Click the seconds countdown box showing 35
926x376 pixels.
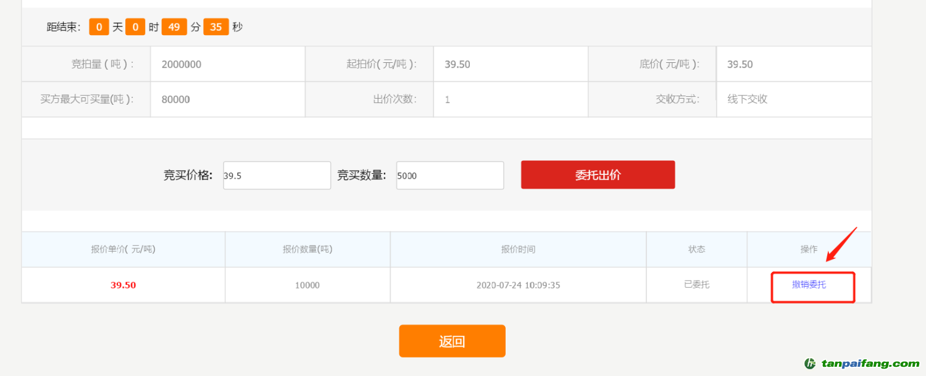216,27
